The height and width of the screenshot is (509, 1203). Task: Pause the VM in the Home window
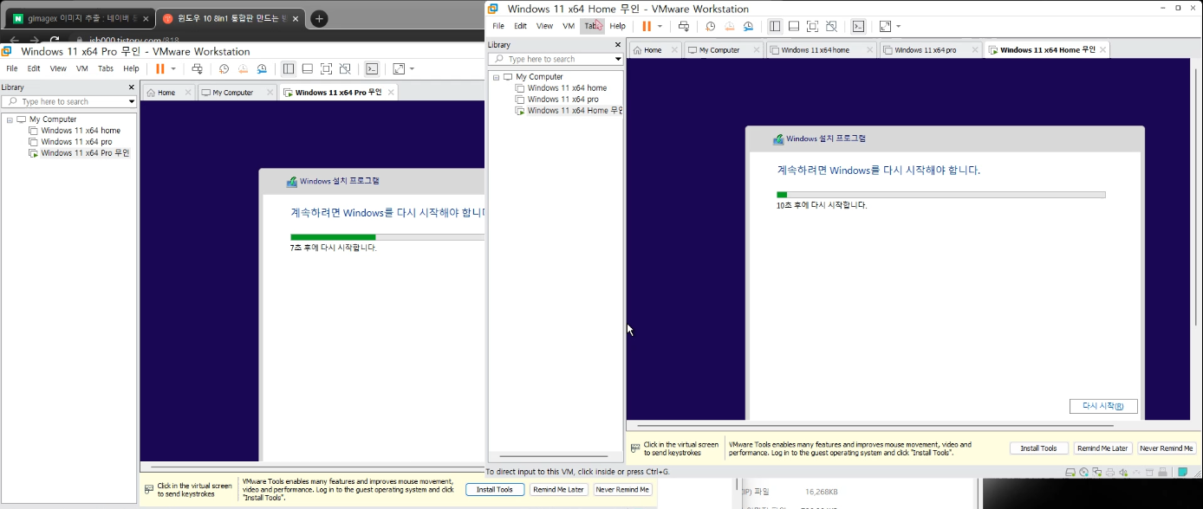(647, 26)
